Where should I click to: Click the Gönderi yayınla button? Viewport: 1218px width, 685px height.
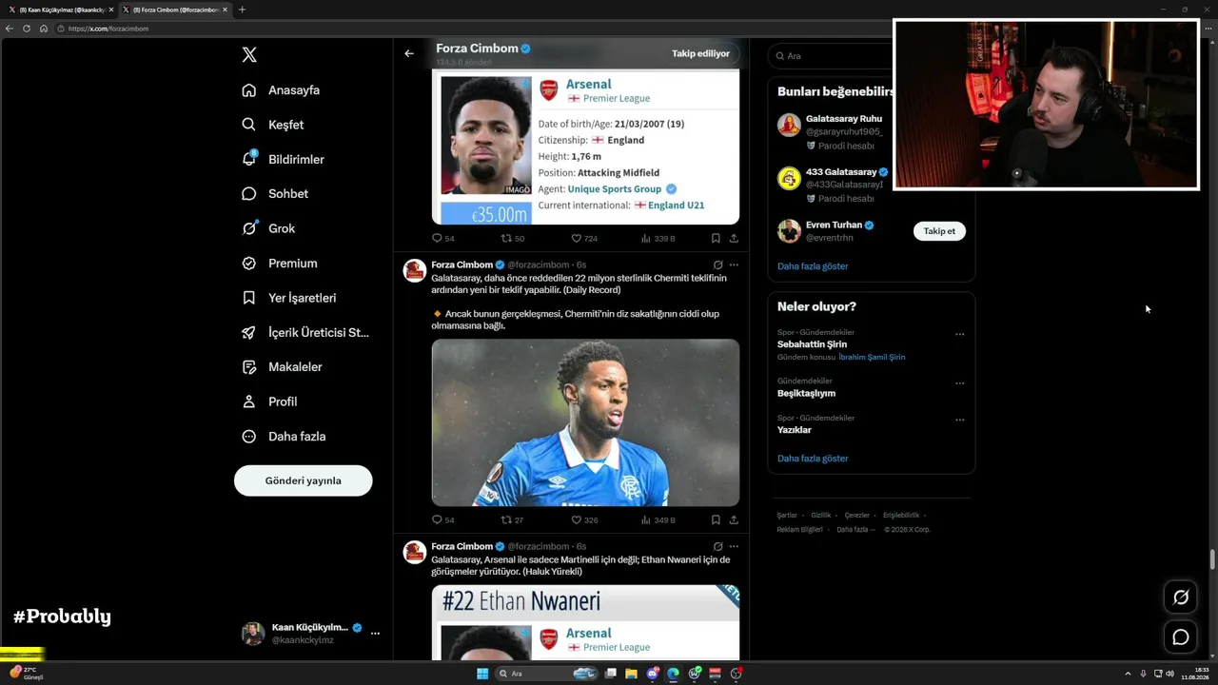pyautogui.click(x=303, y=480)
